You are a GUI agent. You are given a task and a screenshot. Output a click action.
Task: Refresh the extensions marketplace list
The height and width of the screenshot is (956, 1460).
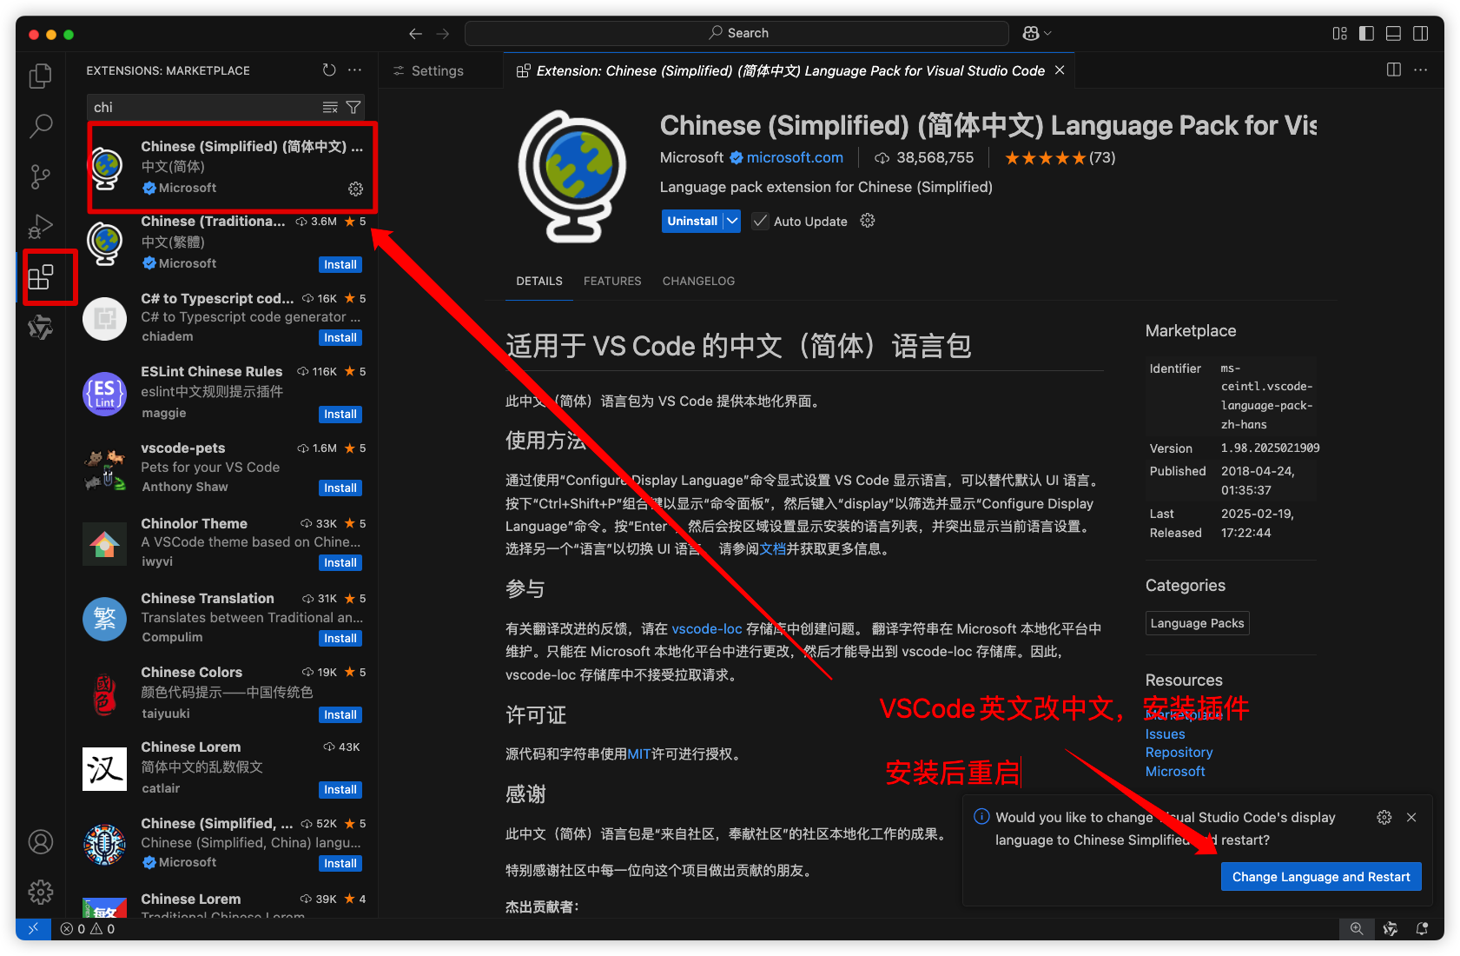[329, 70]
